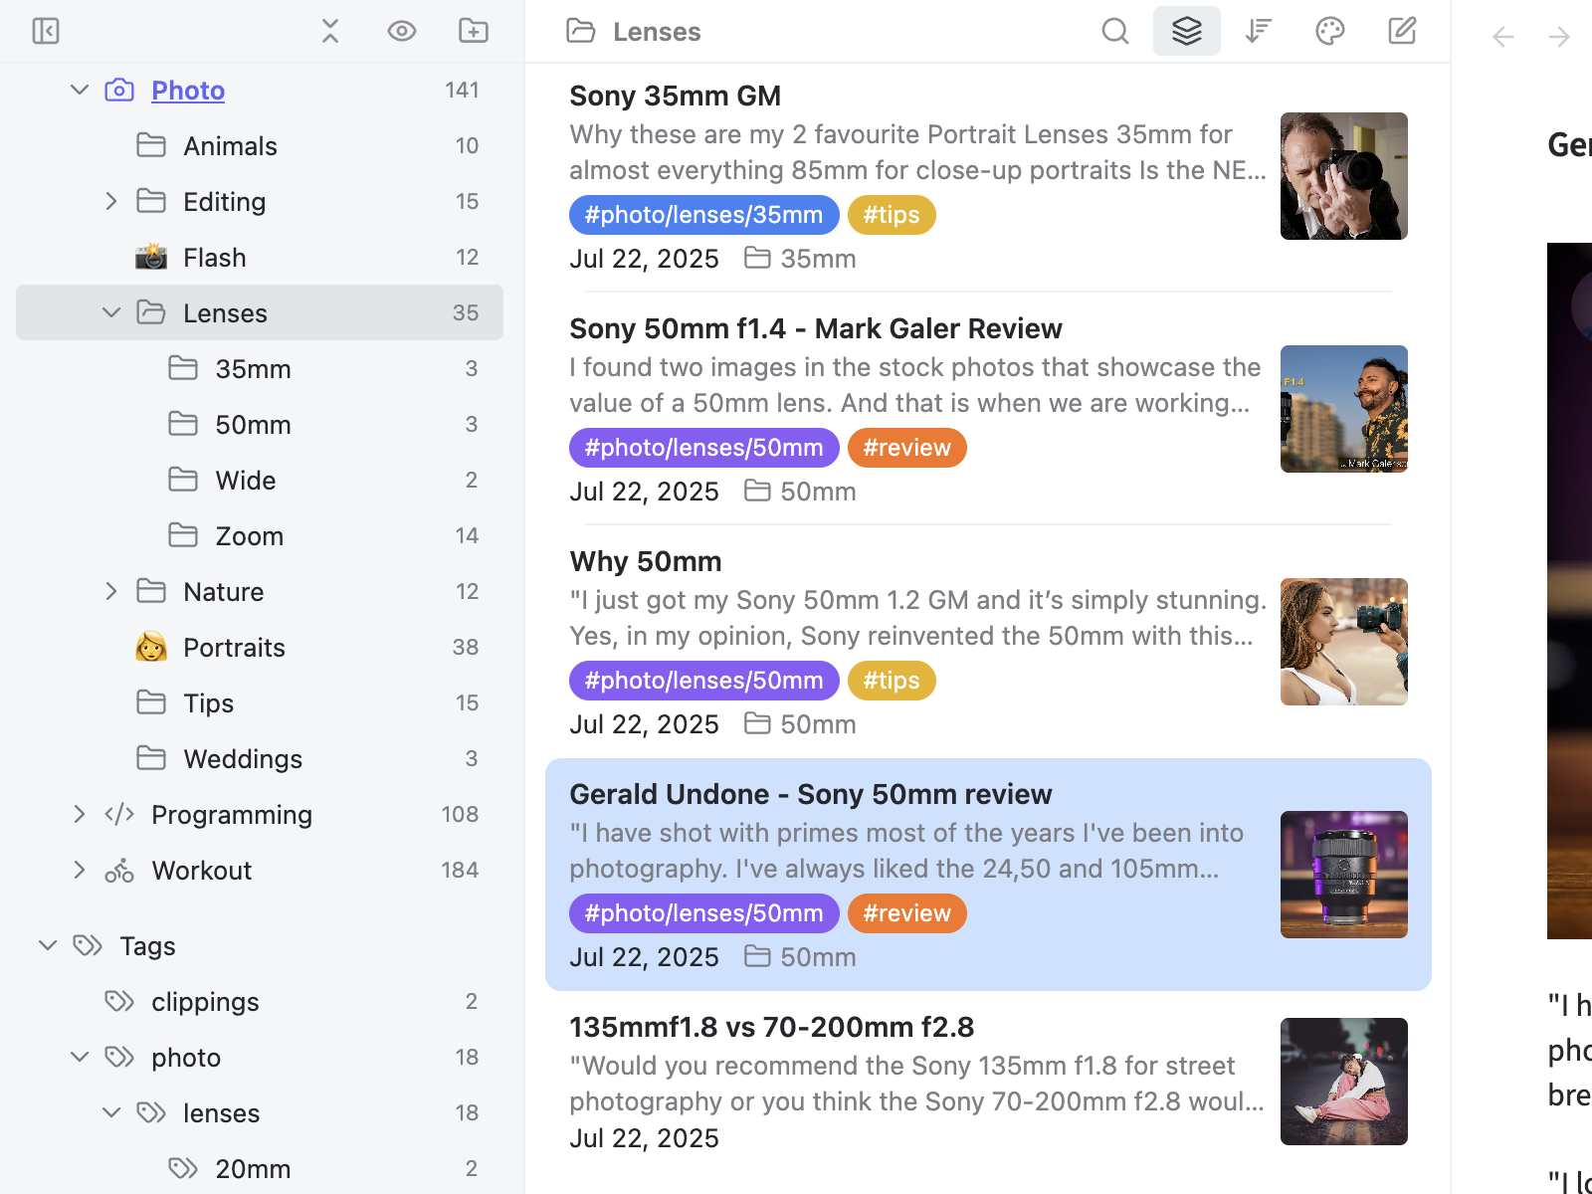Collapse the left sidebar panel
The image size is (1592, 1194).
pos(46,31)
